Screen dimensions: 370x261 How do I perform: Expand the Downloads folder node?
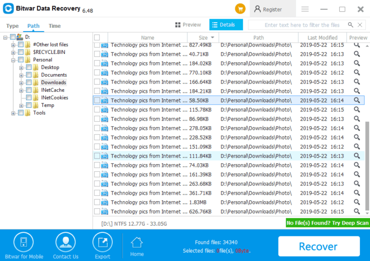point(21,83)
